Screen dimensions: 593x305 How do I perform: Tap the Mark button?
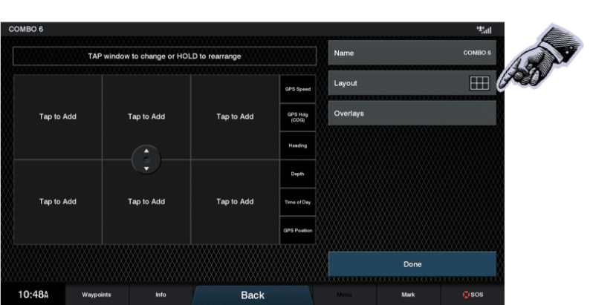[408, 295]
